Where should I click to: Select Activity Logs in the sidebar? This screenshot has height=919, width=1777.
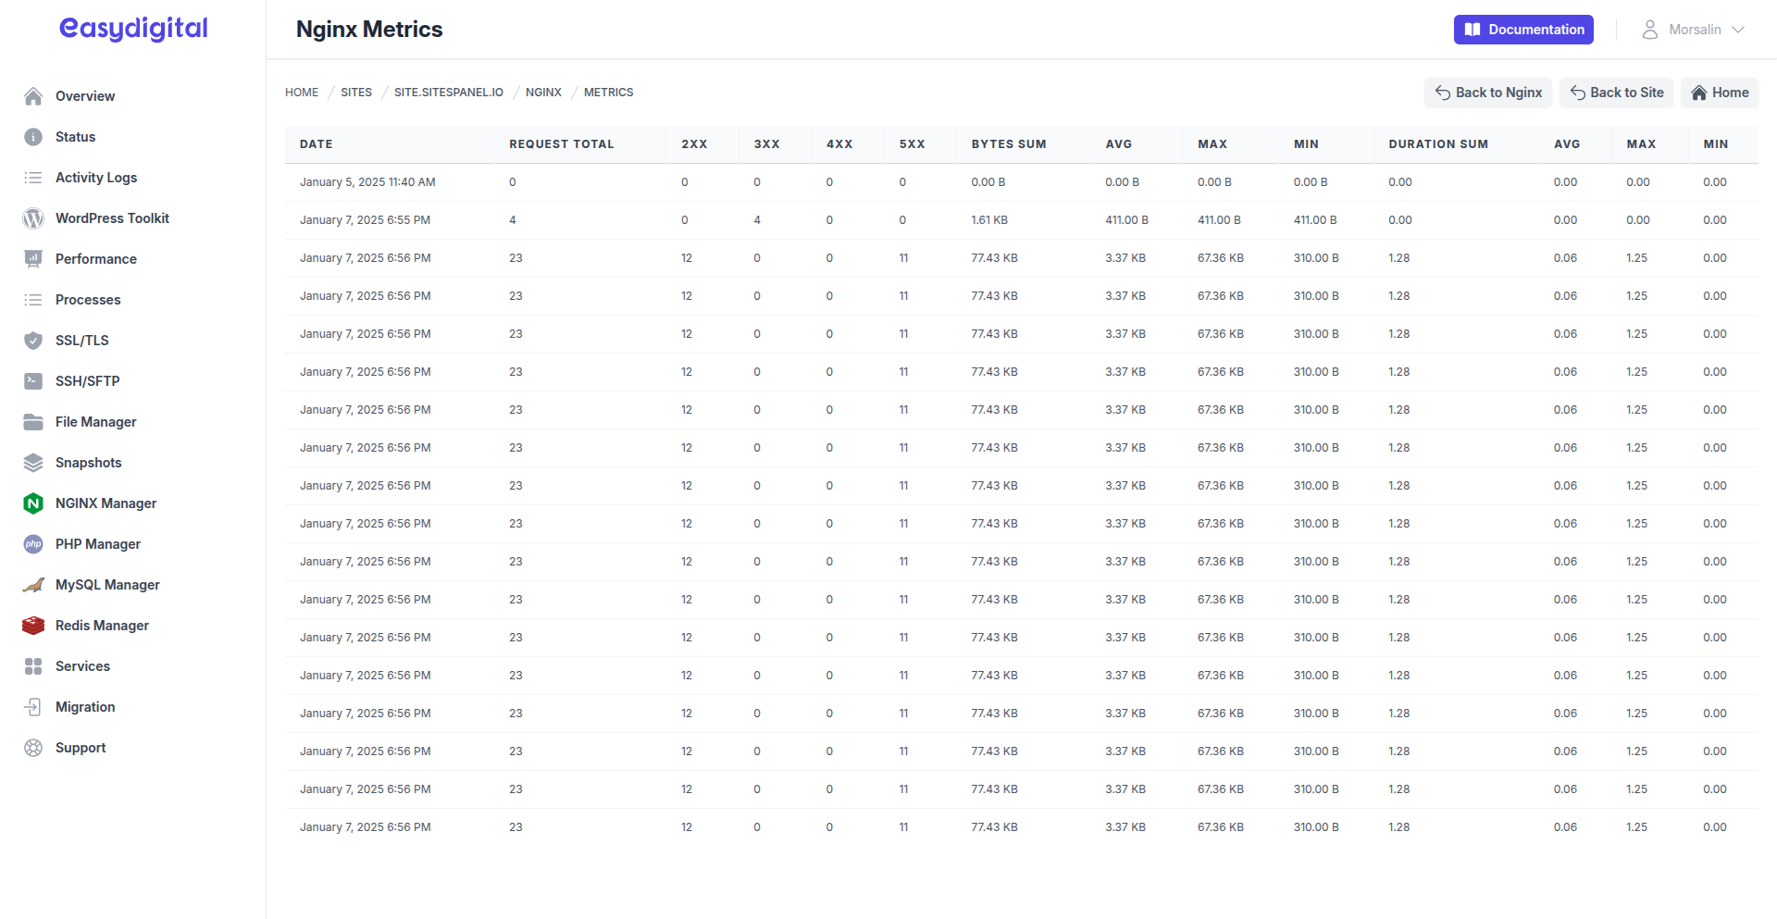click(x=96, y=178)
